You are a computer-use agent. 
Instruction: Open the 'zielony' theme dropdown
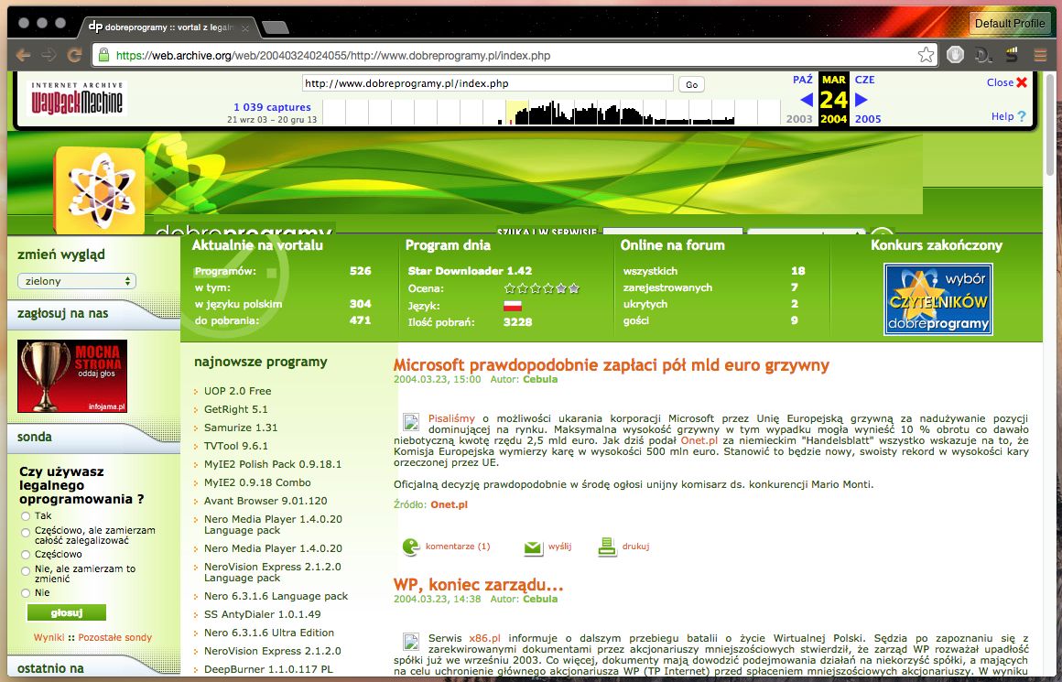tap(77, 281)
